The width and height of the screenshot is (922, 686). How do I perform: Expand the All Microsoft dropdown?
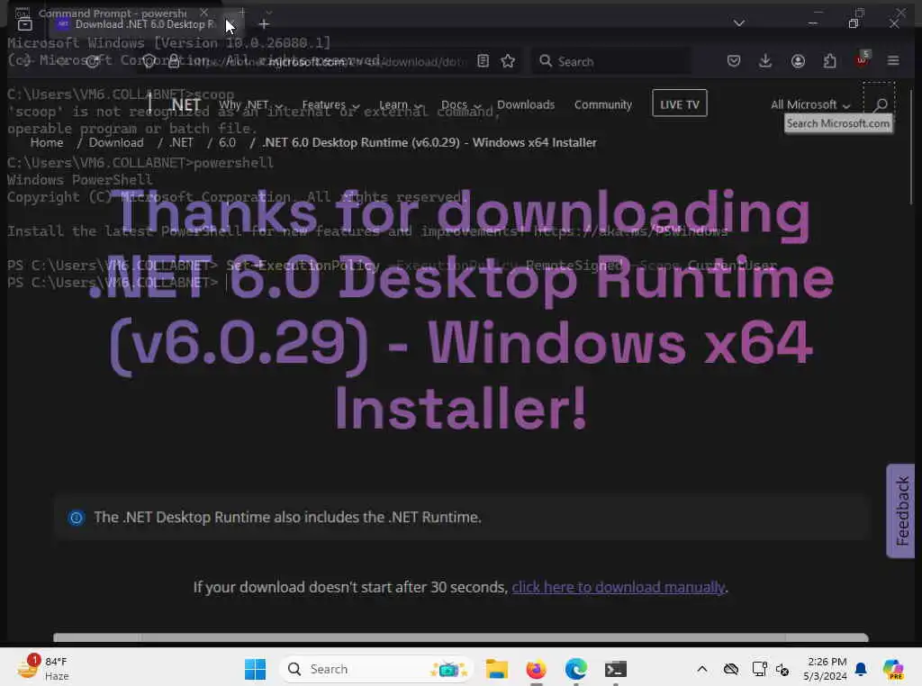tap(809, 104)
